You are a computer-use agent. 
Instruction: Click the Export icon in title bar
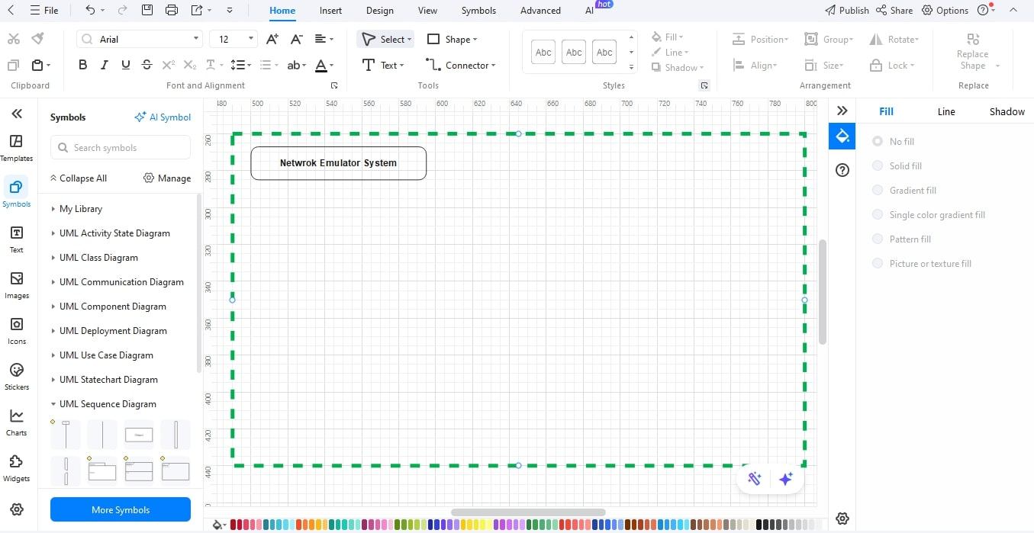197,10
